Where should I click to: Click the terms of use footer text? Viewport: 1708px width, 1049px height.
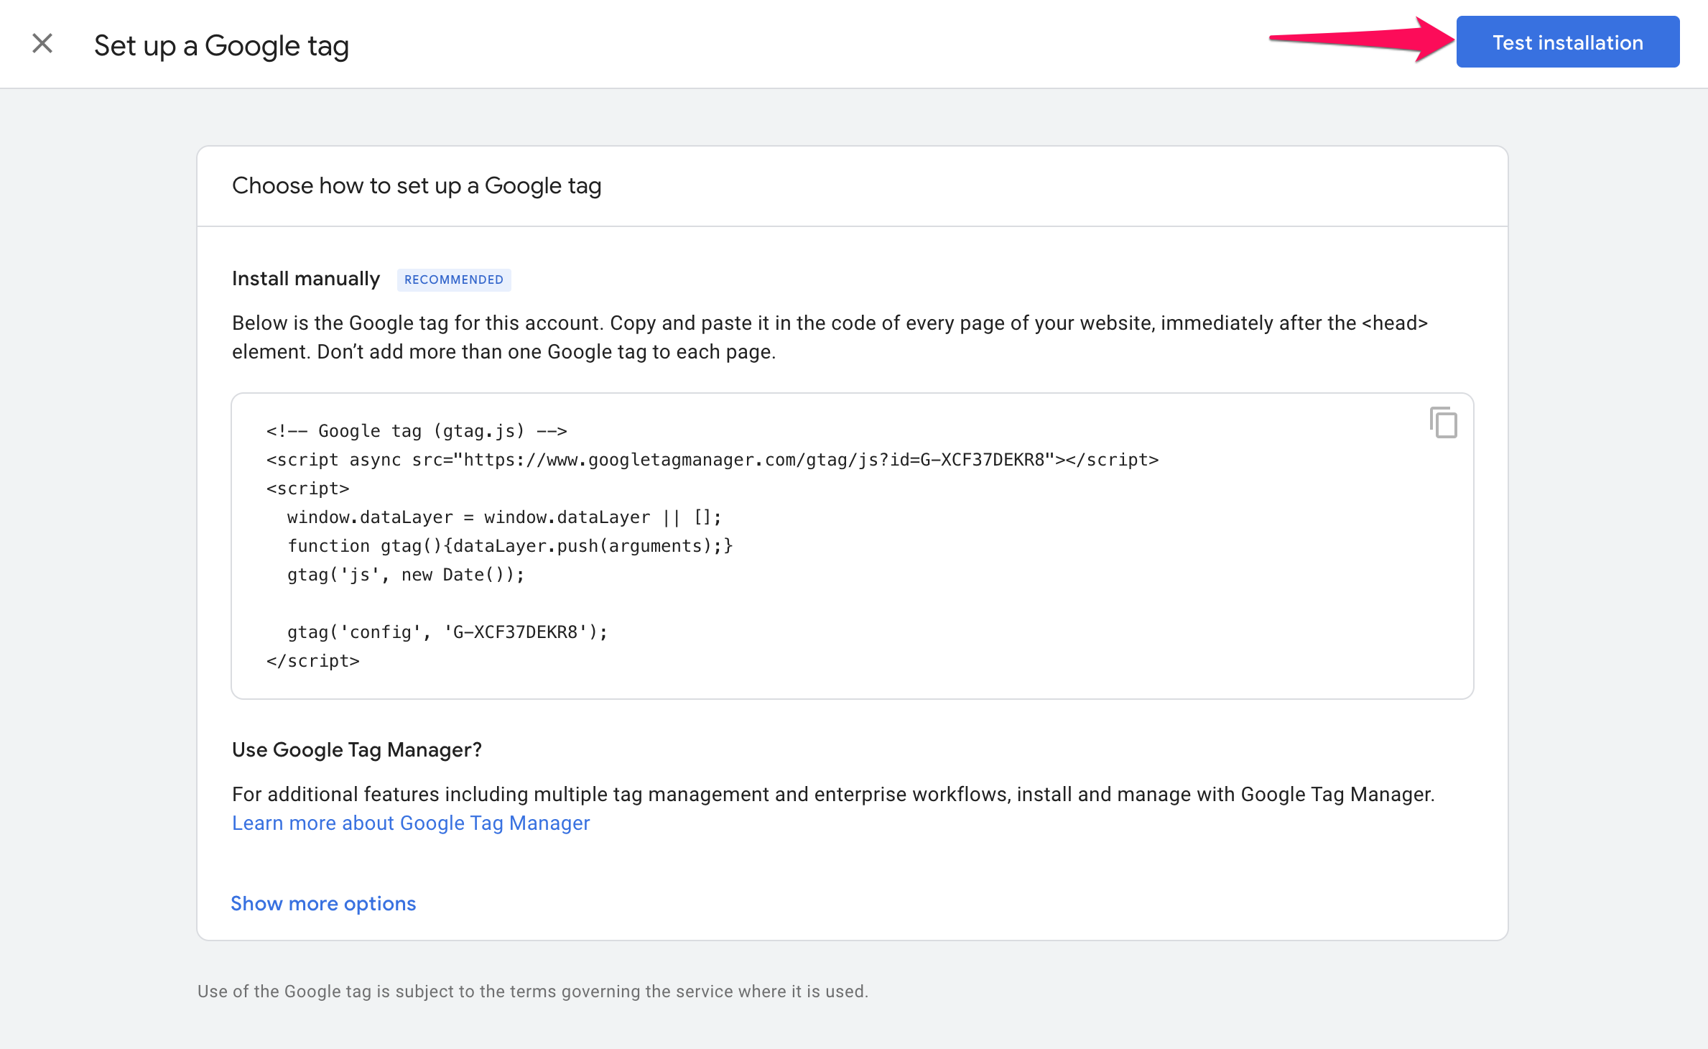pyautogui.click(x=533, y=992)
